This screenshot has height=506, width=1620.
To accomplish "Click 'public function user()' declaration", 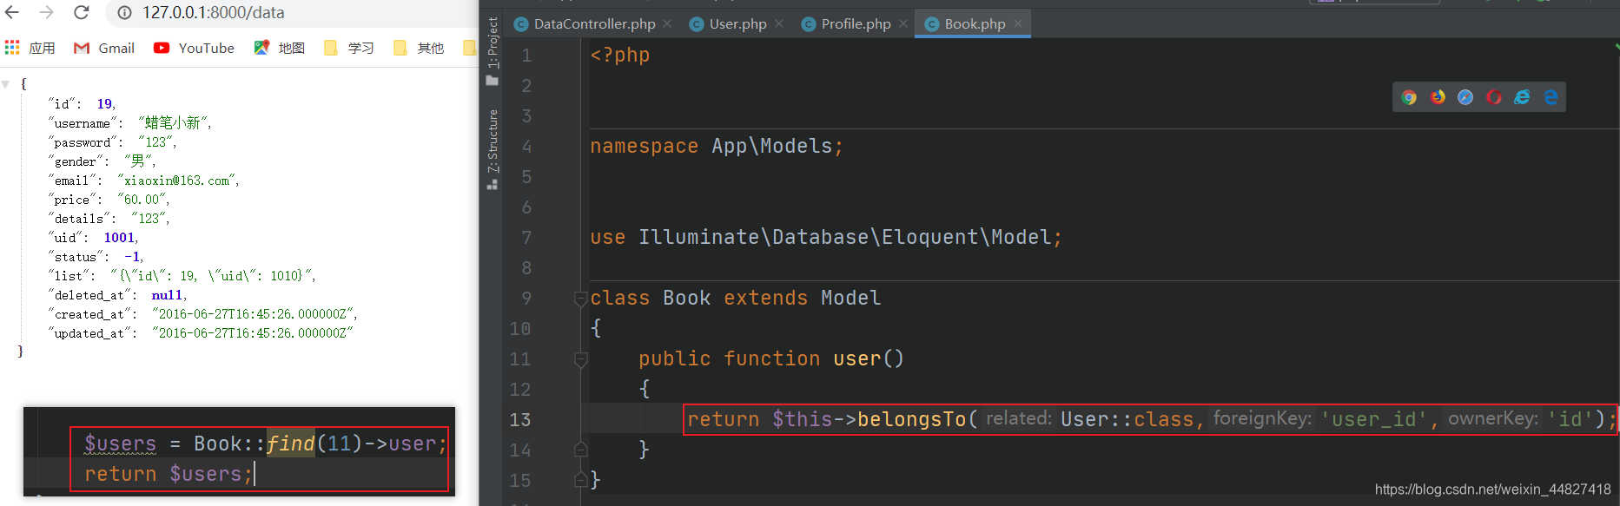I will [x=771, y=358].
